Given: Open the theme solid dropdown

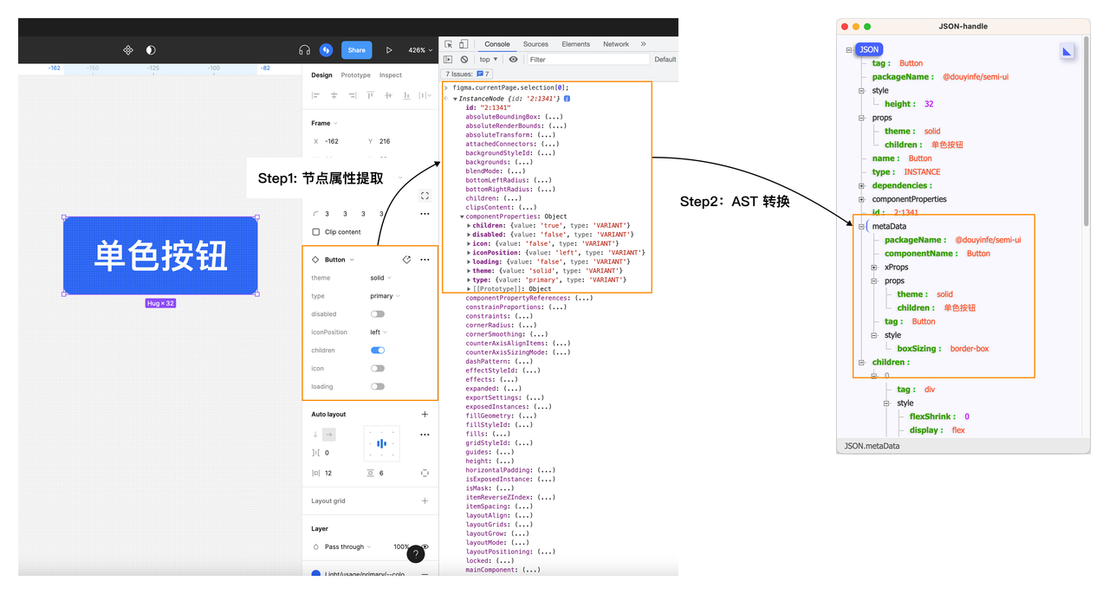Looking at the screenshot, I should coord(380,278).
